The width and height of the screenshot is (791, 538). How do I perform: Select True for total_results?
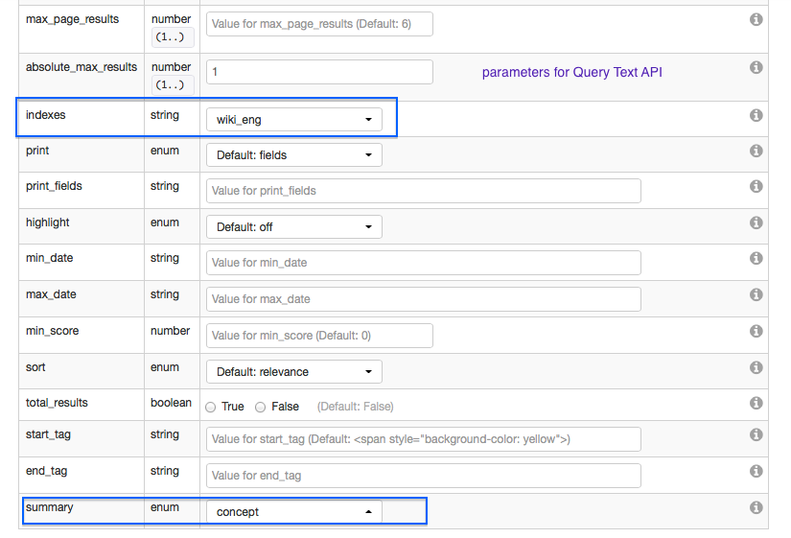[x=211, y=407]
